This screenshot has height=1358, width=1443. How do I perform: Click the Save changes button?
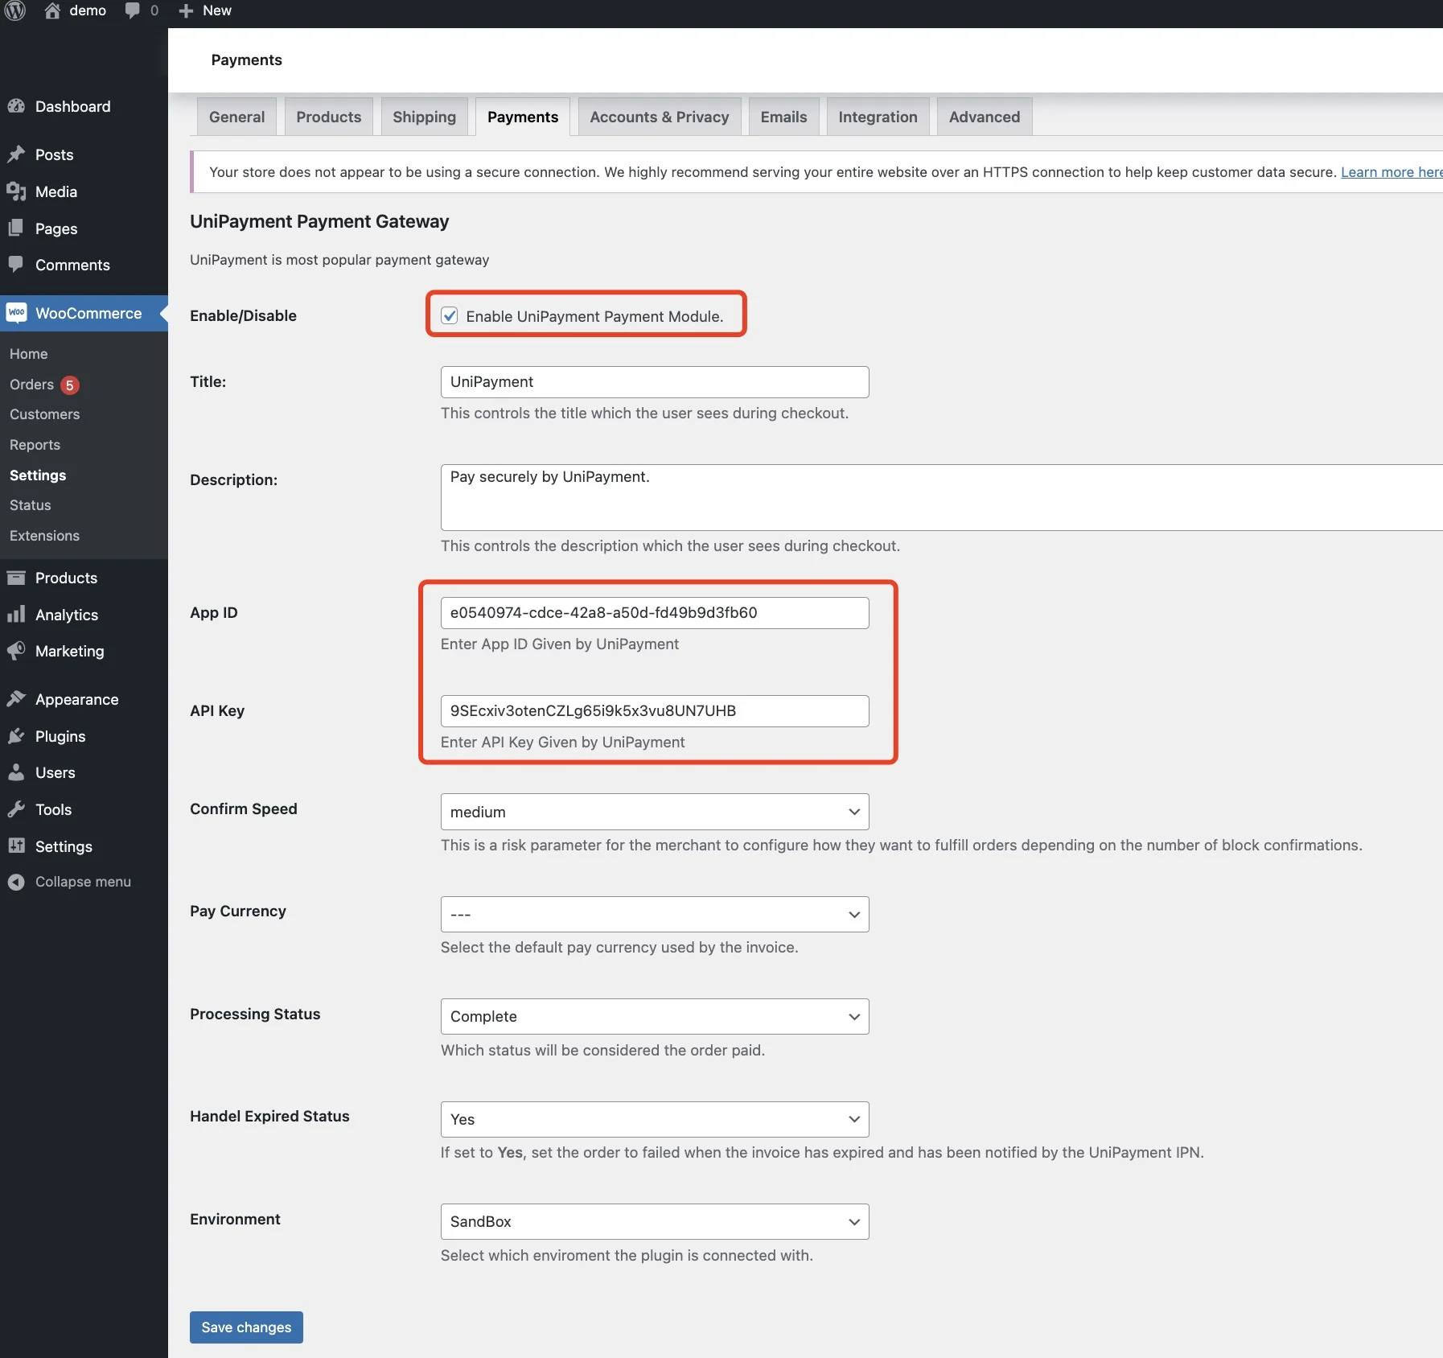coord(246,1327)
